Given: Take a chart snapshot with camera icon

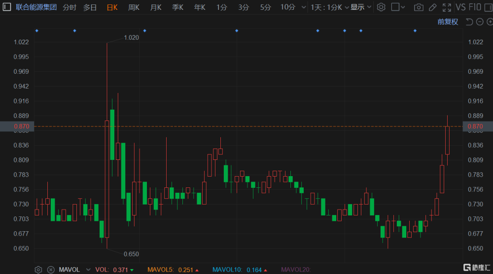Looking at the screenshot, I should point(419,7).
